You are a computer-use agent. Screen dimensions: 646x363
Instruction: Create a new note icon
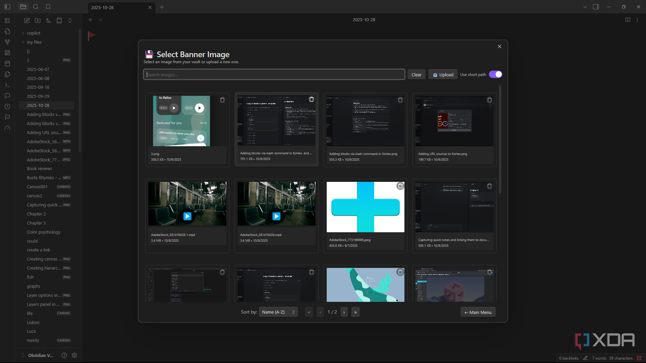point(27,21)
